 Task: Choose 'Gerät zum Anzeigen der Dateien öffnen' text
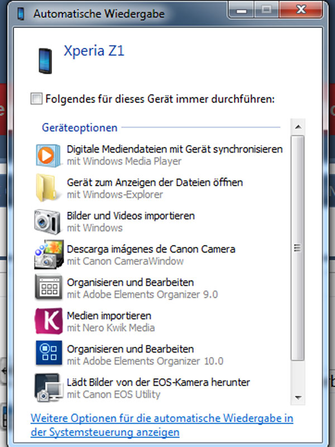155,183
